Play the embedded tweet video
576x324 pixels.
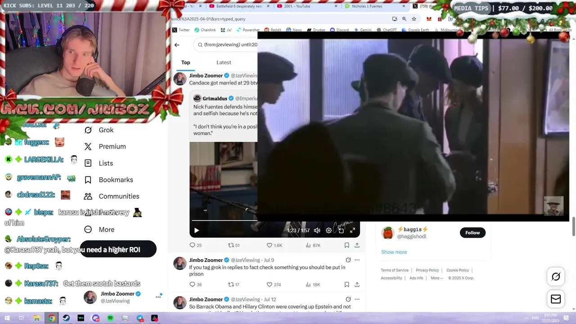coord(197,230)
